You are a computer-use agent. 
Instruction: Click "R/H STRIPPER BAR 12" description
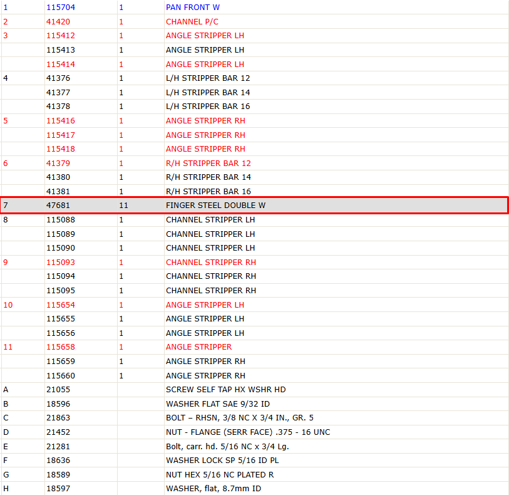point(208,164)
